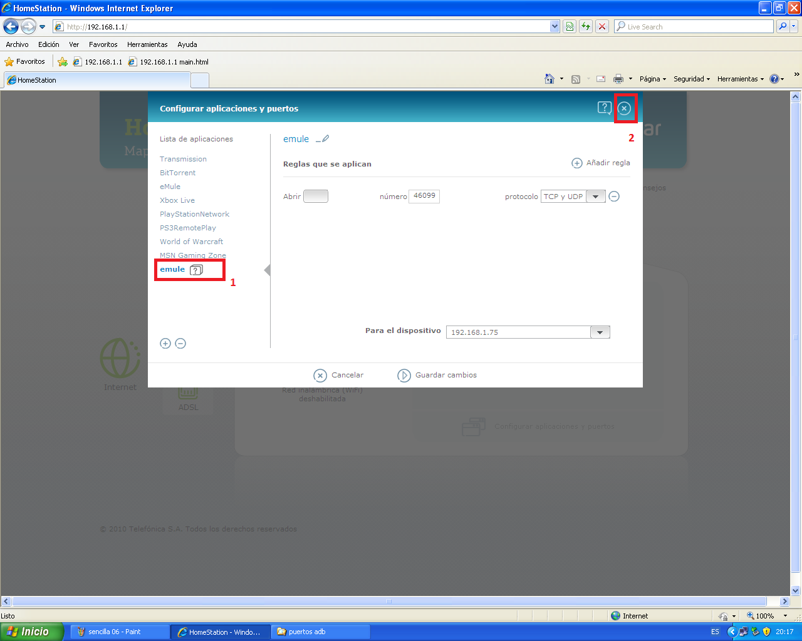Add a new application with plus icon
Viewport: 802px width, 641px height.
[165, 343]
